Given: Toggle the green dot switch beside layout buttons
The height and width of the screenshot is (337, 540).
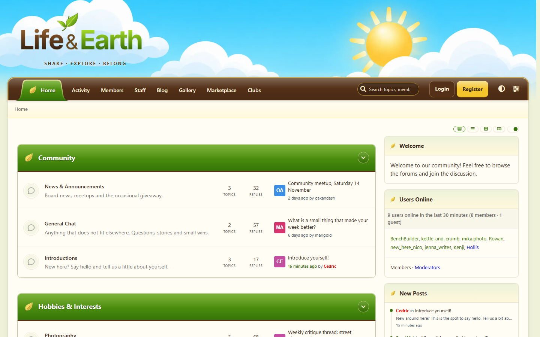Looking at the screenshot, I should click(x=513, y=129).
